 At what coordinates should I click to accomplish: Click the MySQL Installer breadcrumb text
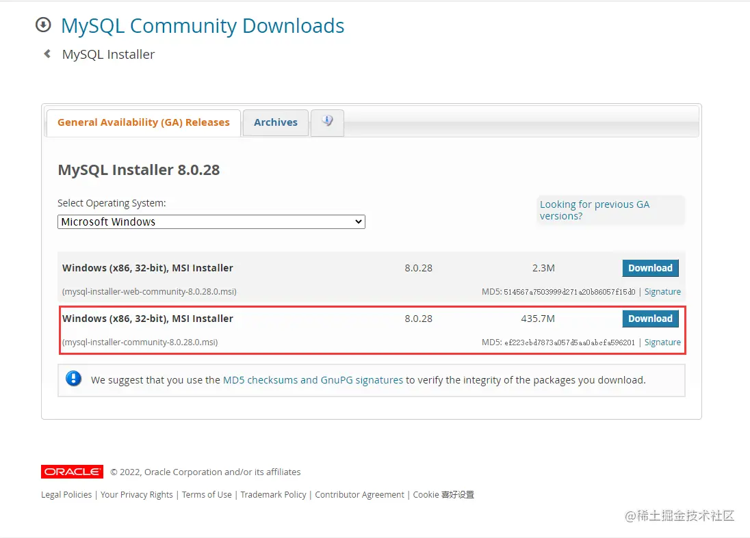109,55
